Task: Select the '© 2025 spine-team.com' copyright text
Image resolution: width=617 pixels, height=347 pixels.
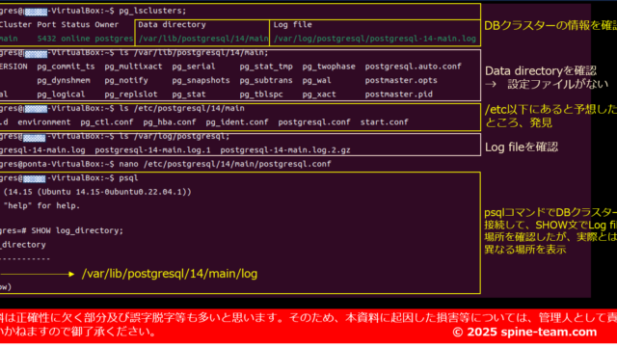Action: 524,332
